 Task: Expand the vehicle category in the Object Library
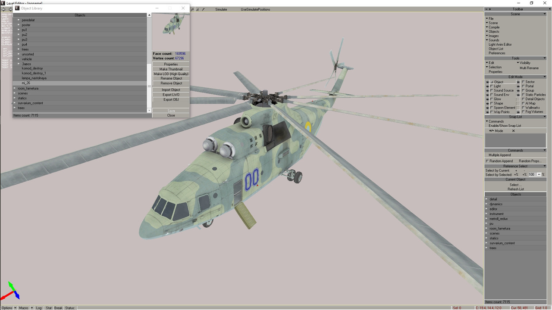pyautogui.click(x=19, y=59)
